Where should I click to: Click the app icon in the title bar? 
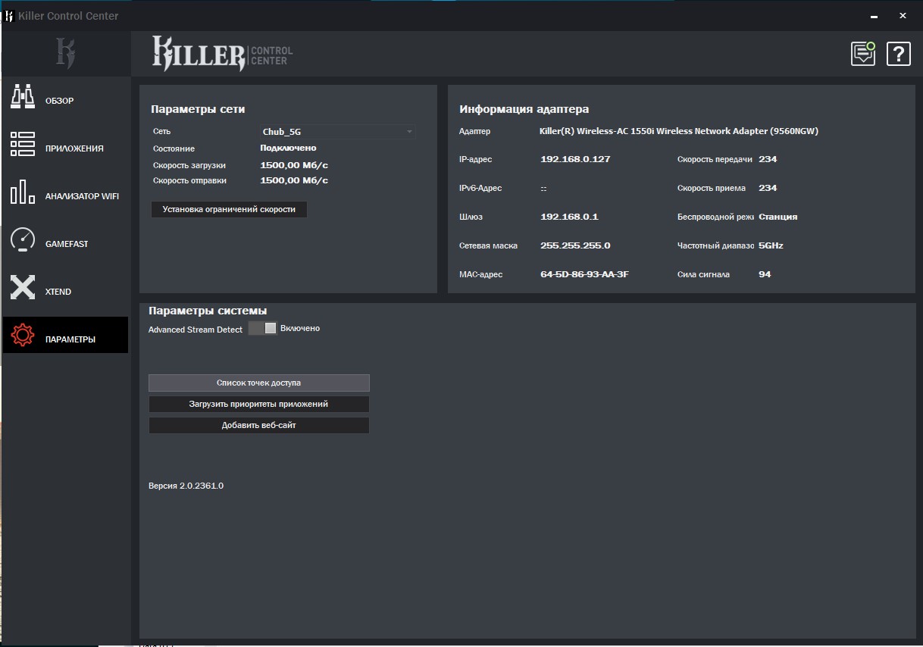[x=9, y=15]
